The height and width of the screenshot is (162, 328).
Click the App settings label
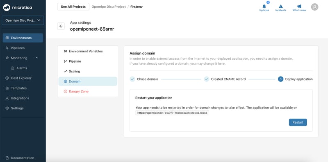point(80,22)
